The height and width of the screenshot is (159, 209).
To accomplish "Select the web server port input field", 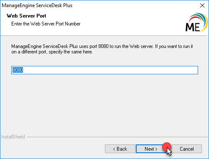I will (104, 70).
